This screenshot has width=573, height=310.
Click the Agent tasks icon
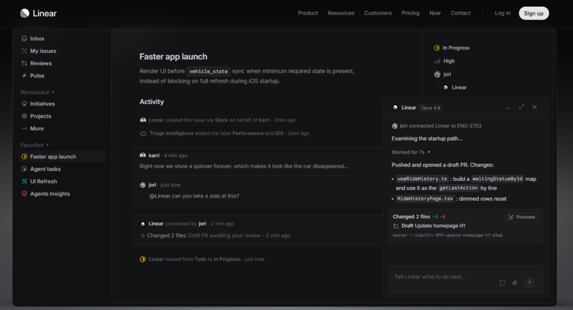pyautogui.click(x=24, y=169)
